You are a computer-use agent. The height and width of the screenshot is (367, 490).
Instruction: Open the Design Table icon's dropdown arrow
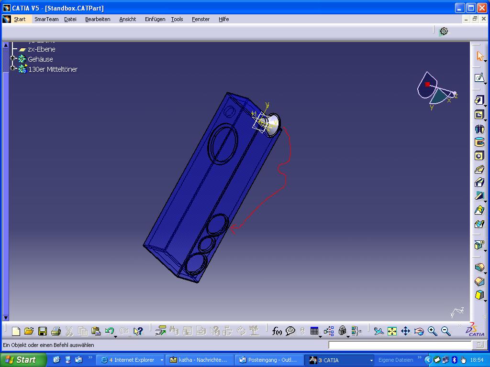320,336
